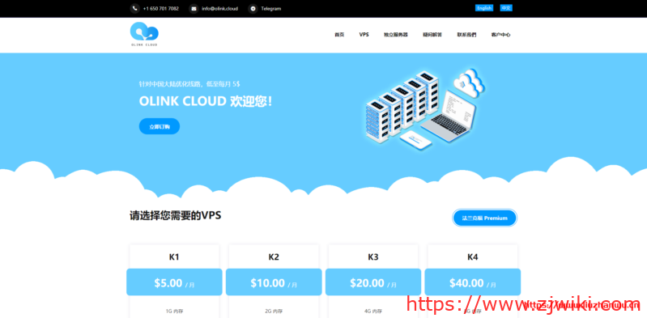647x318 pixels.
Task: Click the 立即订购 order button
Action: pyautogui.click(x=160, y=126)
